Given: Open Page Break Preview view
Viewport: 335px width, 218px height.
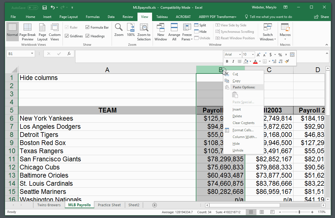Looking at the screenshot, I should point(27,32).
